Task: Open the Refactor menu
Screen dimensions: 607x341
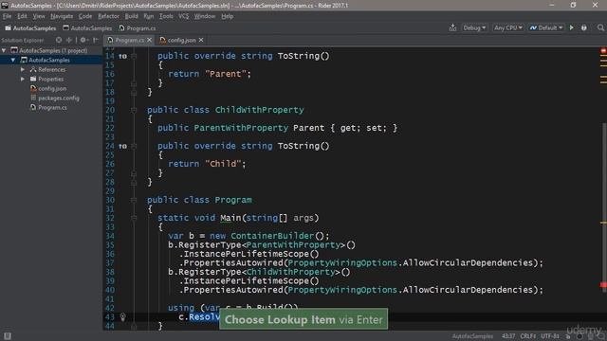Action: [108, 16]
